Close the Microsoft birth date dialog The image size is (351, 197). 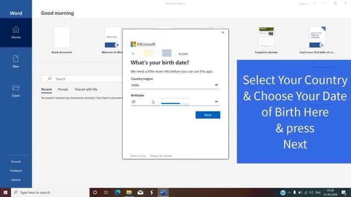click(223, 33)
